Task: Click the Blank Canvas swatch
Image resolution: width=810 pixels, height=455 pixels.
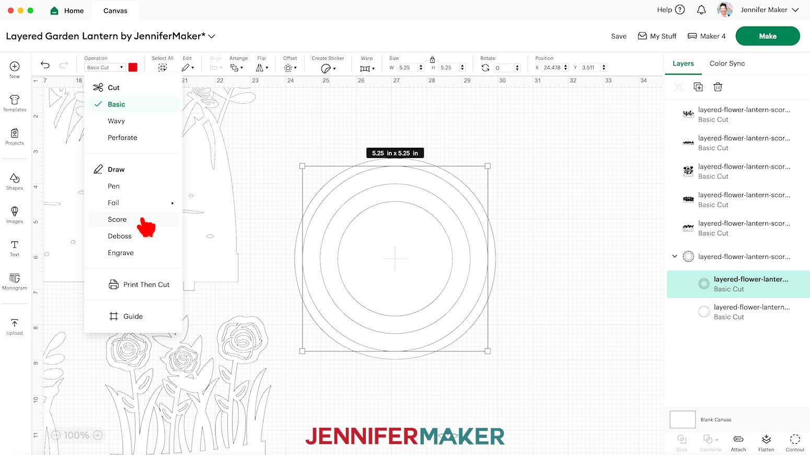Action: pos(682,420)
